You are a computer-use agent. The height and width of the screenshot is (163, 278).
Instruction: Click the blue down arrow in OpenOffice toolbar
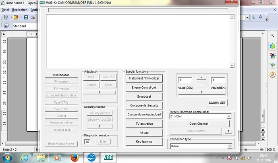pos(253,17)
